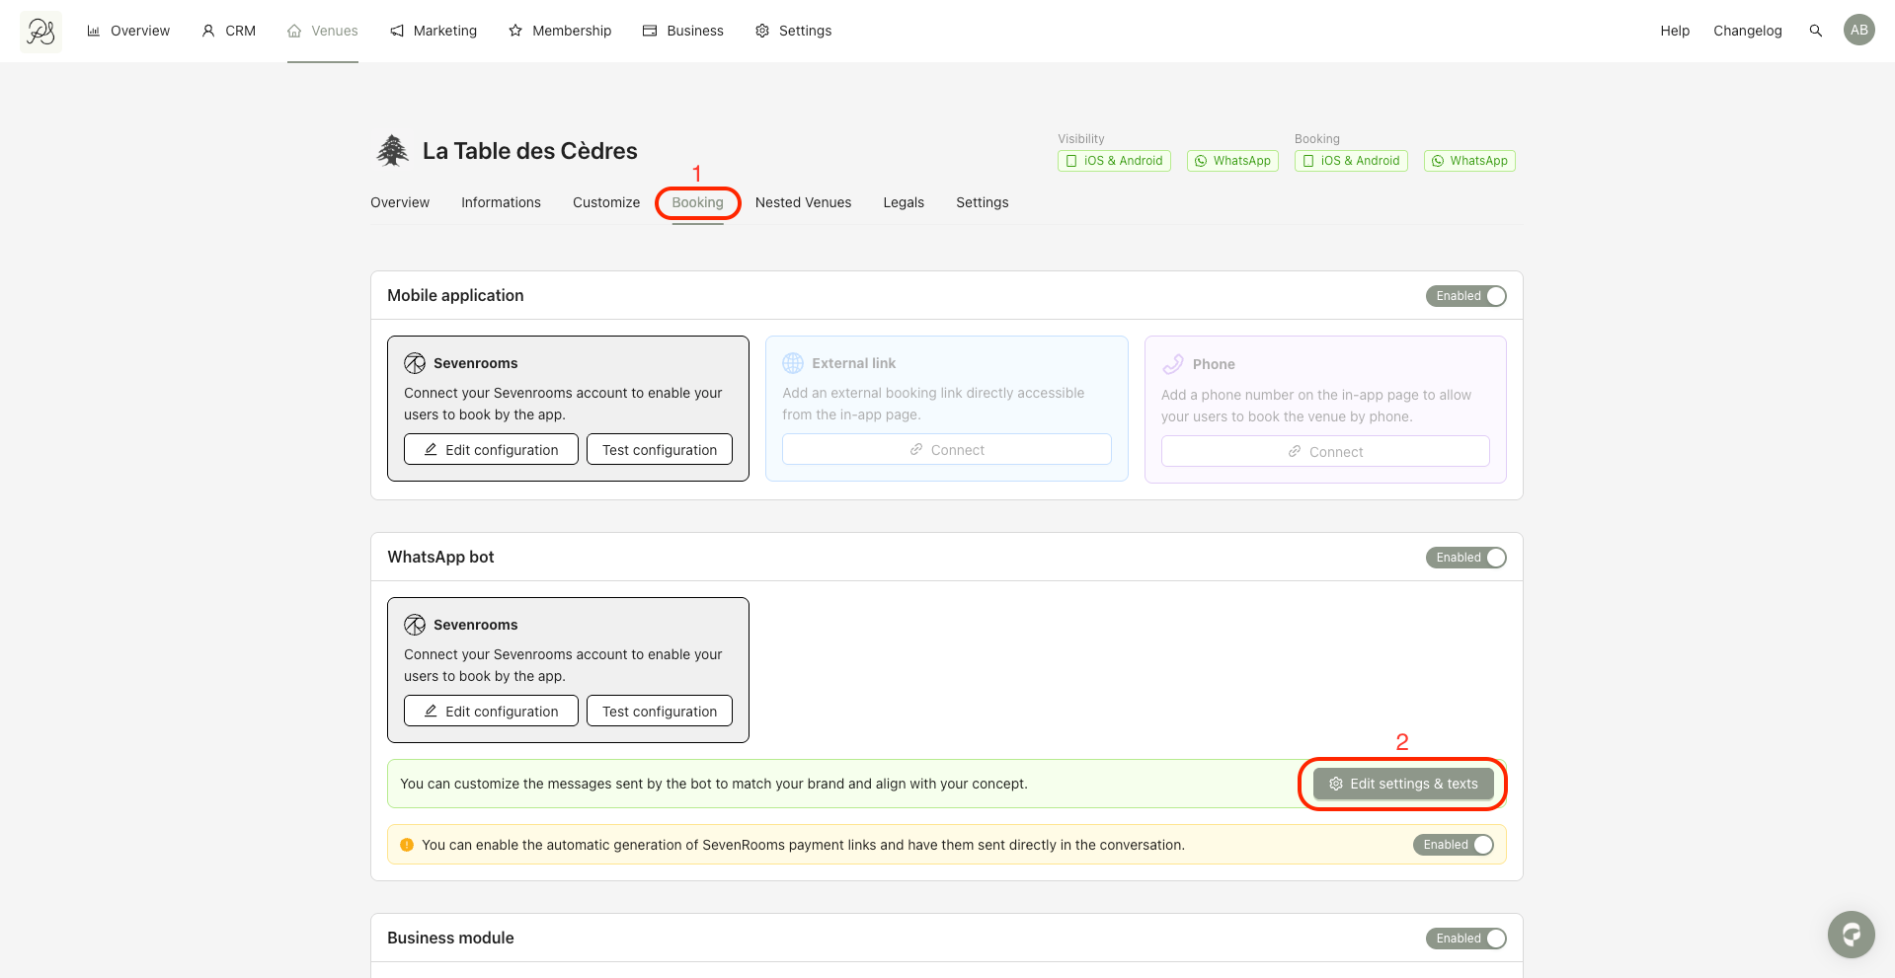Viewport: 1895px width, 978px height.
Task: Click the app logo in top-left corner
Action: (x=40, y=32)
